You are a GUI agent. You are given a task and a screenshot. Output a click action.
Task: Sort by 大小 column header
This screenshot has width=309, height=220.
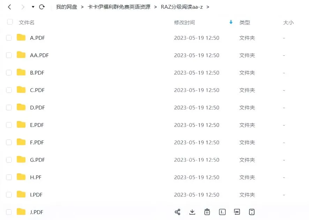coord(288,22)
